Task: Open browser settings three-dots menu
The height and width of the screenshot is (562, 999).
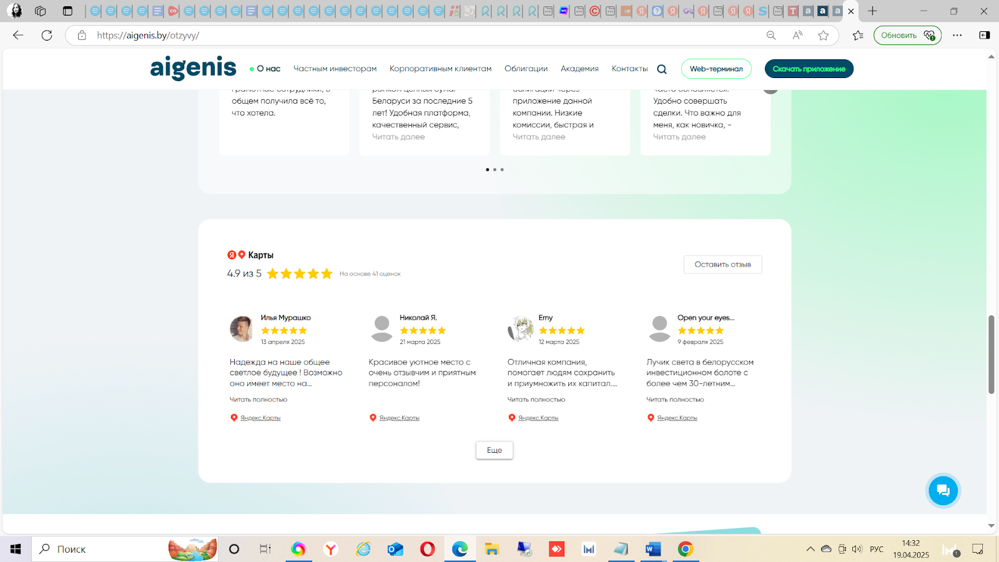Action: [957, 36]
